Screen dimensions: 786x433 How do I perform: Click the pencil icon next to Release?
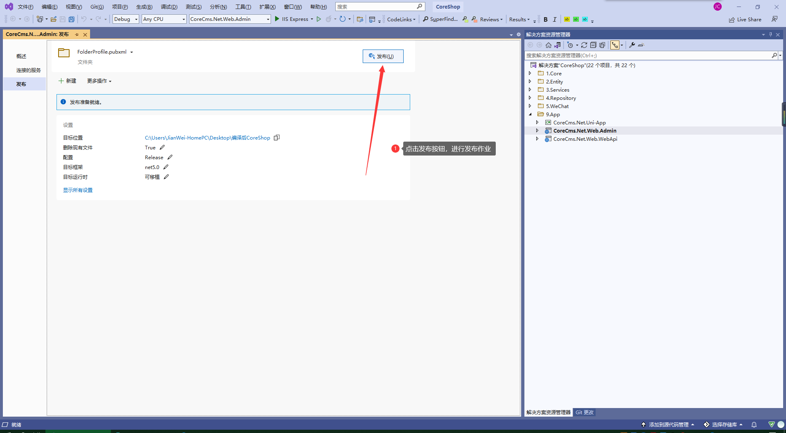[x=170, y=157]
